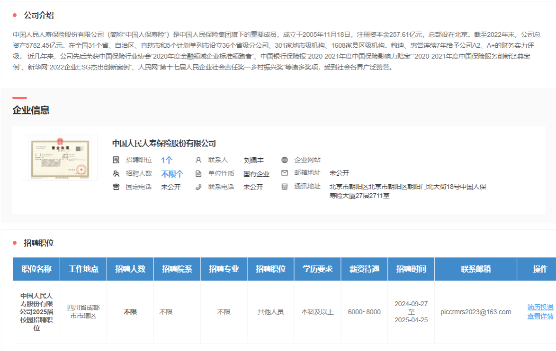Image resolution: width=556 pixels, height=351 pixels.
Task: Click the 未公开 value beside 联系电话
Action: (253, 187)
